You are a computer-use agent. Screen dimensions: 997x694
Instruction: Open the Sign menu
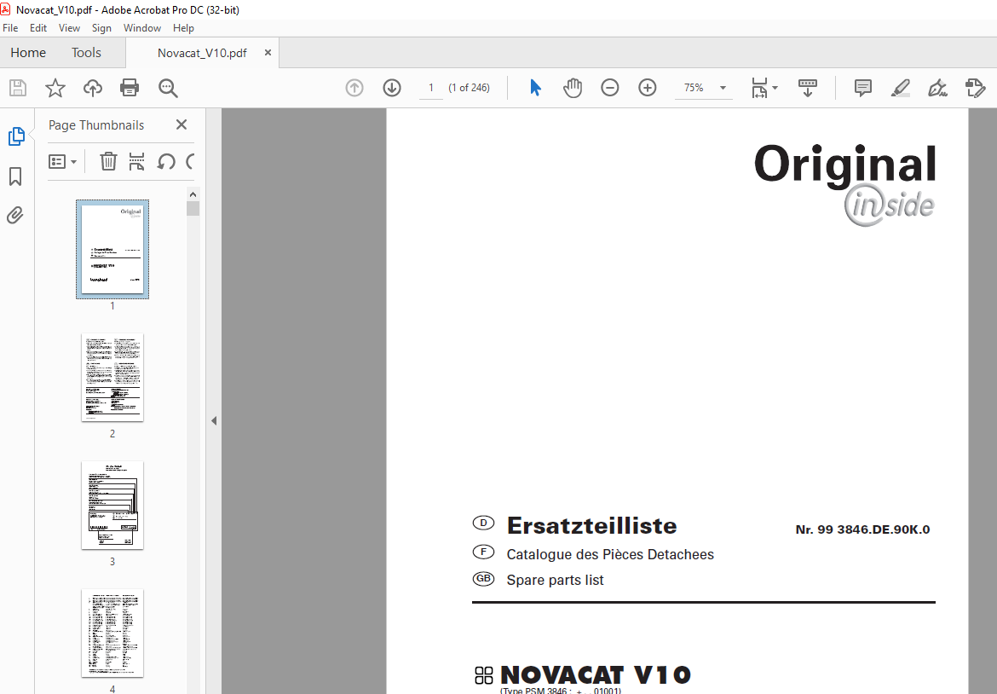tap(101, 28)
